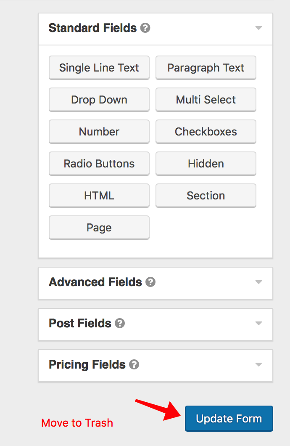This screenshot has height=446, width=290.
Task: Expand the Pricing Fields panel arrow
Action: pos(258,365)
